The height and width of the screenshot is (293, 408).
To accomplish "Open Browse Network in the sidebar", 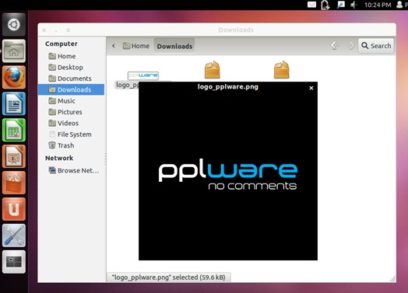I will 74,171.
